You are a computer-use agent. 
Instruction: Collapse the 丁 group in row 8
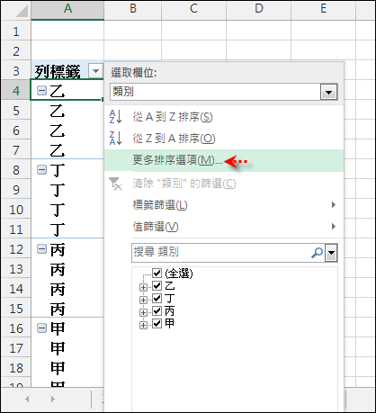pyautogui.click(x=41, y=170)
